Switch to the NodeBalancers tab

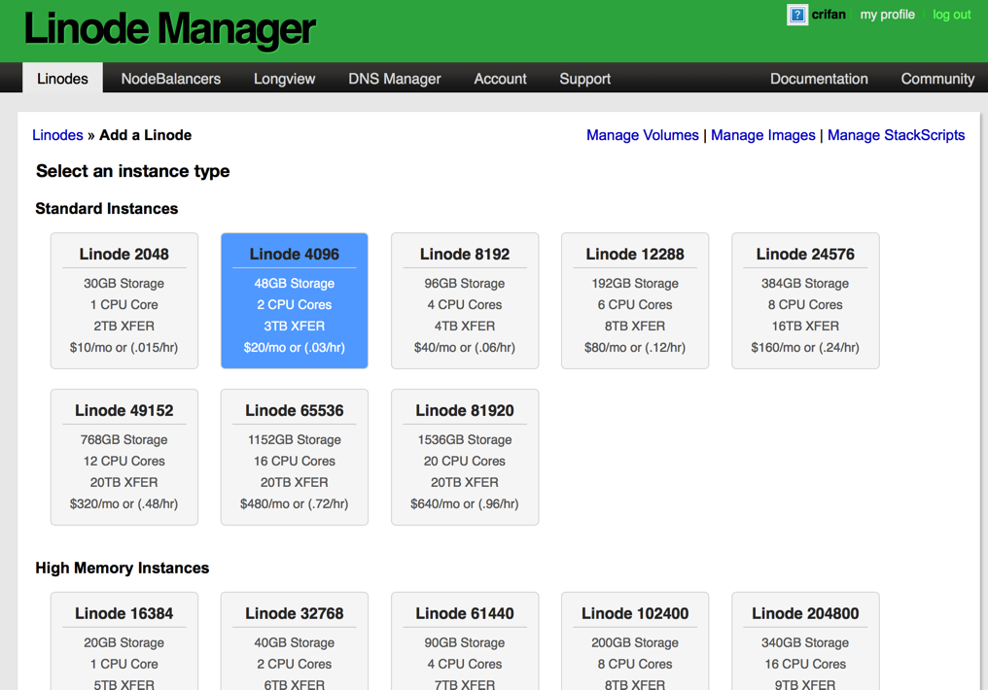pyautogui.click(x=171, y=79)
